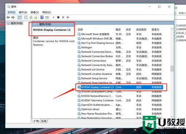Switch to the 扩展 tab
The image size is (186, 134).
pyautogui.click(x=36, y=121)
